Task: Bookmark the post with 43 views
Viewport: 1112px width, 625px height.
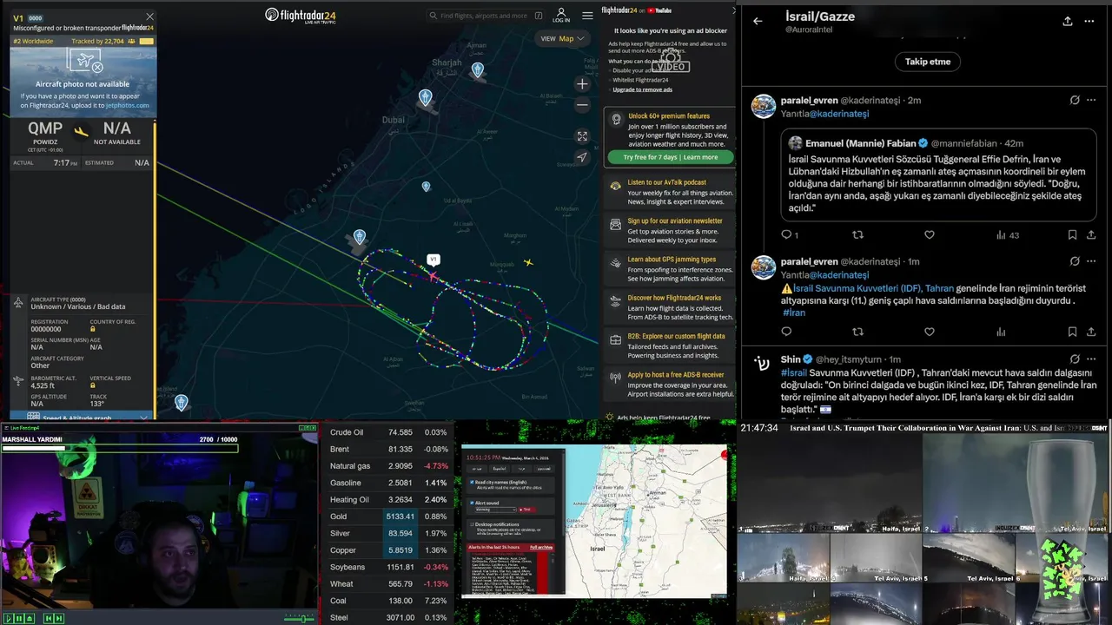Action: click(1072, 234)
